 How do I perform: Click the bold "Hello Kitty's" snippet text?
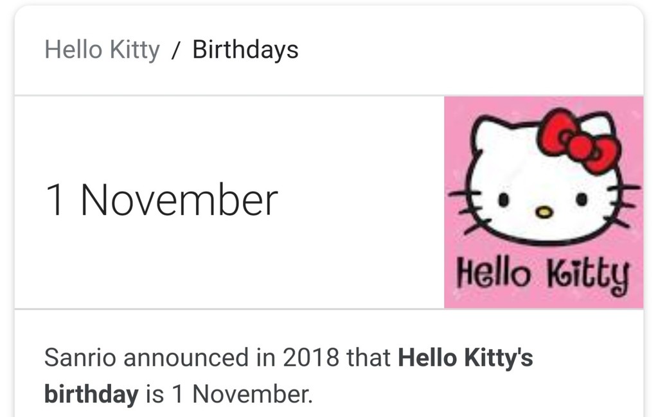[466, 357]
